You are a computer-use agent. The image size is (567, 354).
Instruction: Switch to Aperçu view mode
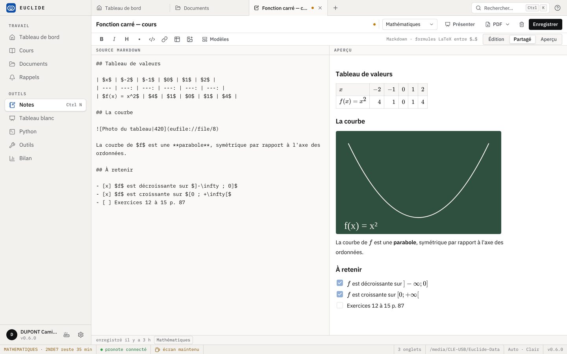click(548, 39)
